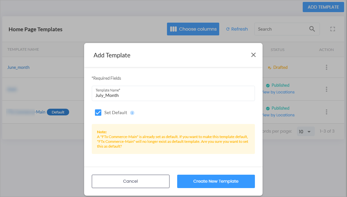
Task: Click View by Locations in last row
Action: 278,115
